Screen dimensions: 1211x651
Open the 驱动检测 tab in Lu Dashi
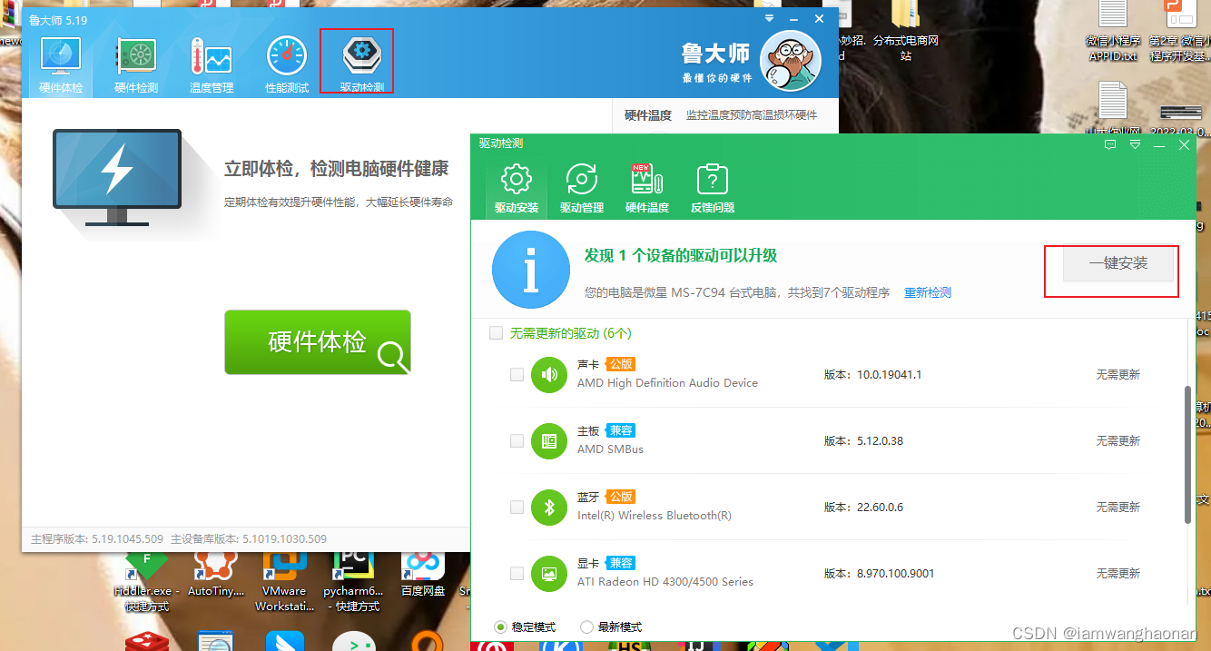tap(362, 65)
